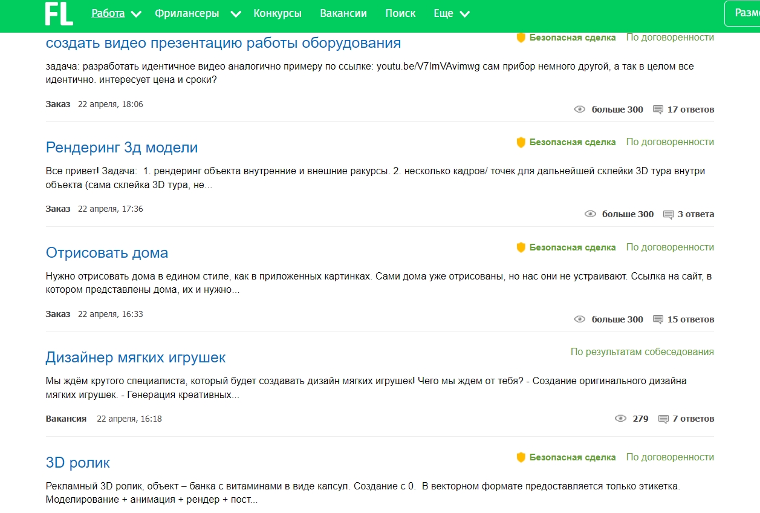The height and width of the screenshot is (513, 760).
Task: Click the comment icon next to 3 ответа
Action: [x=668, y=214]
